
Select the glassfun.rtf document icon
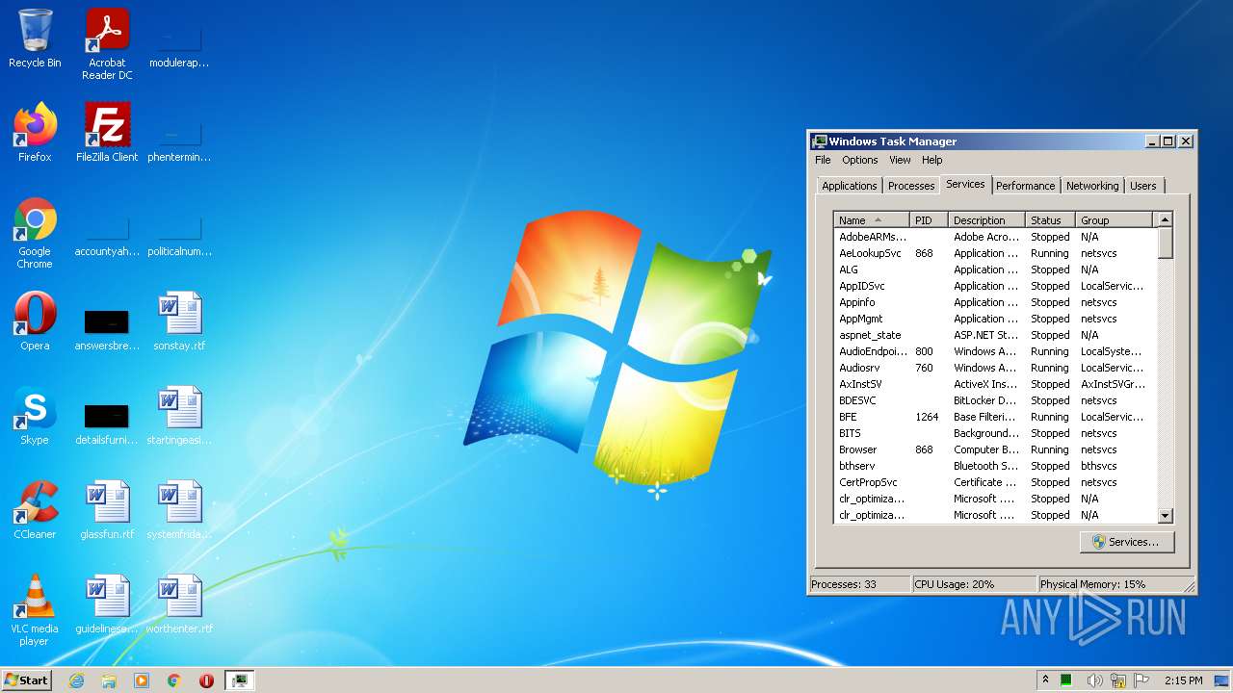click(107, 510)
